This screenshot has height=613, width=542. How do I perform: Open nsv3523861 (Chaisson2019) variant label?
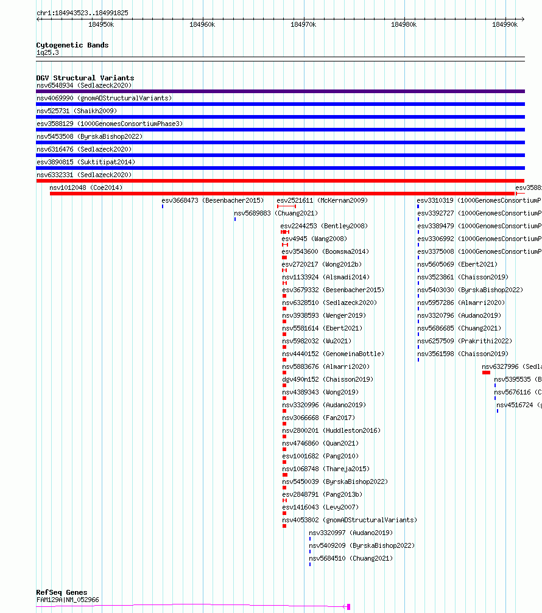coord(463,277)
